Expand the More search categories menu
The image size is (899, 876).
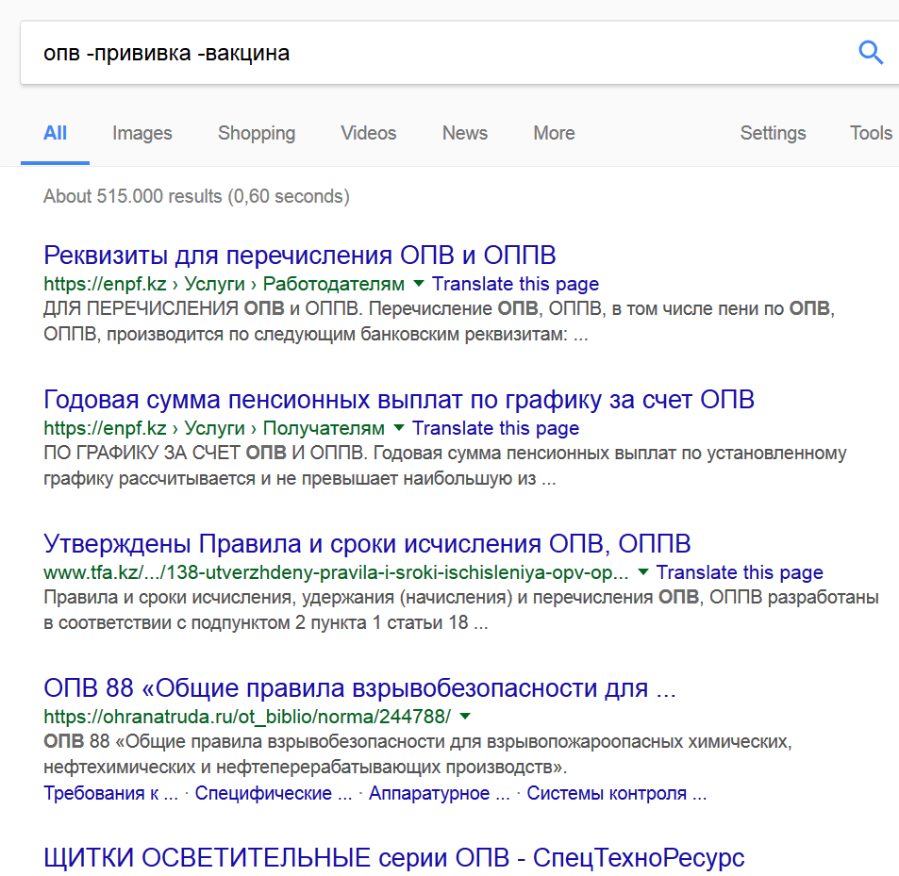[x=554, y=133]
